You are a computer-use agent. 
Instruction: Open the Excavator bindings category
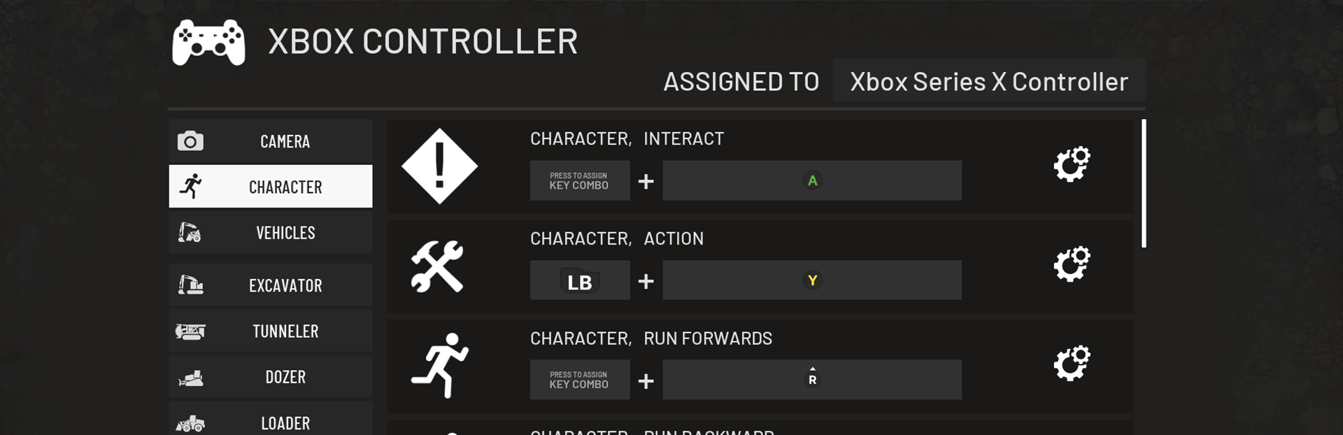(x=271, y=285)
